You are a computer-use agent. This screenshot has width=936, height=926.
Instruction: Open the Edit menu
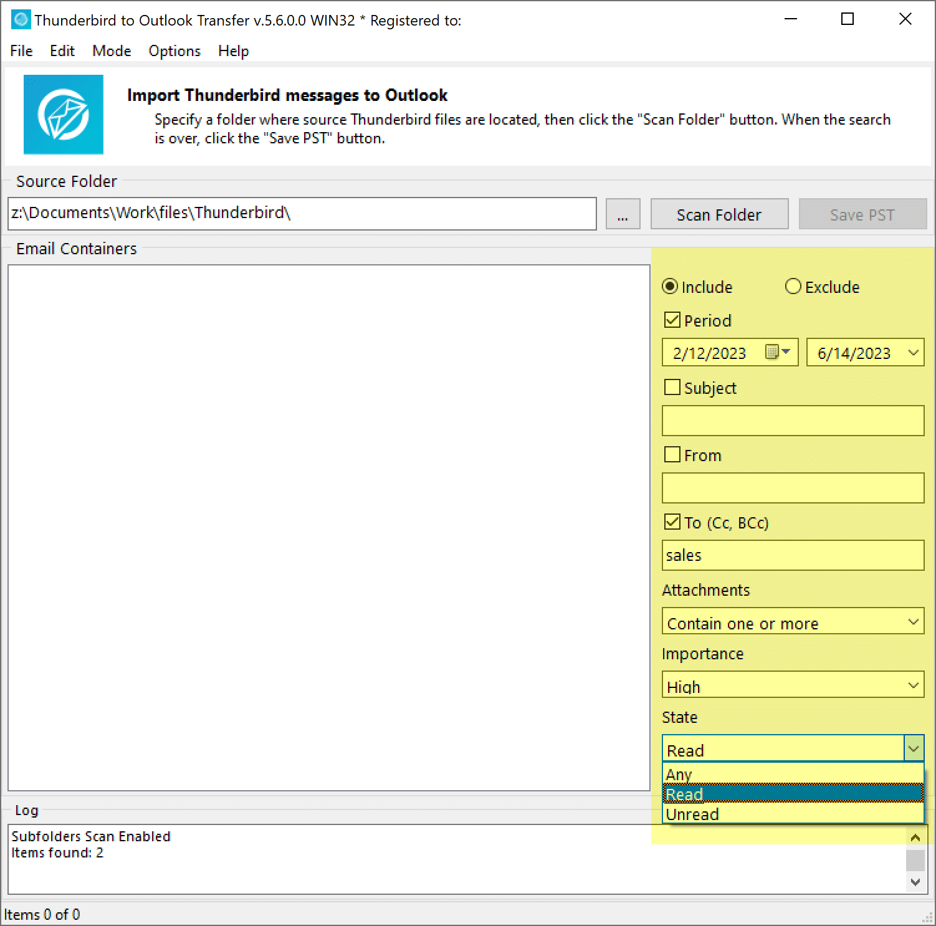[62, 51]
